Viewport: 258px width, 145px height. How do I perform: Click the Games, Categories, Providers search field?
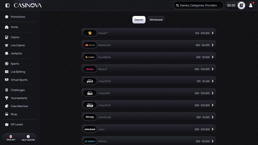tap(199, 6)
